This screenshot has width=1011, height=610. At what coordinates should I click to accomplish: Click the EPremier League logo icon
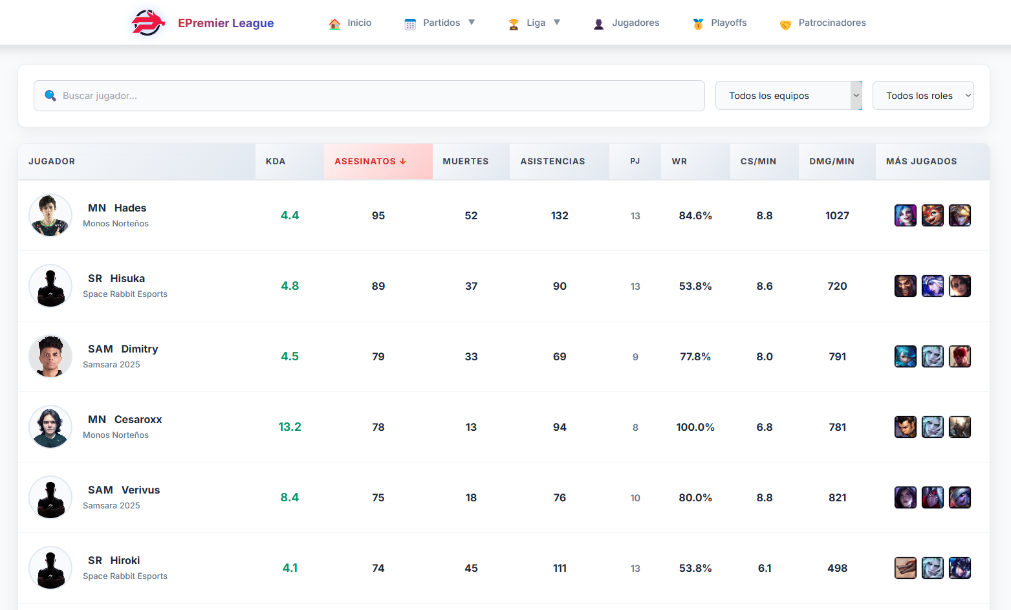pyautogui.click(x=147, y=23)
